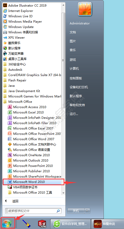Expand Microsoft Games for Windows folder

32,96
